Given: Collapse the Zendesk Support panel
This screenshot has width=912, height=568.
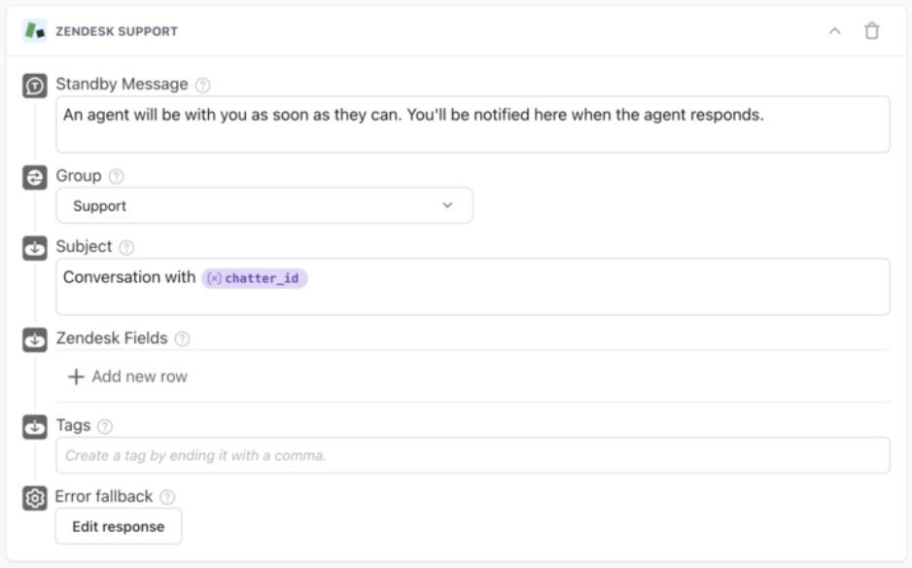Looking at the screenshot, I should 834,31.
